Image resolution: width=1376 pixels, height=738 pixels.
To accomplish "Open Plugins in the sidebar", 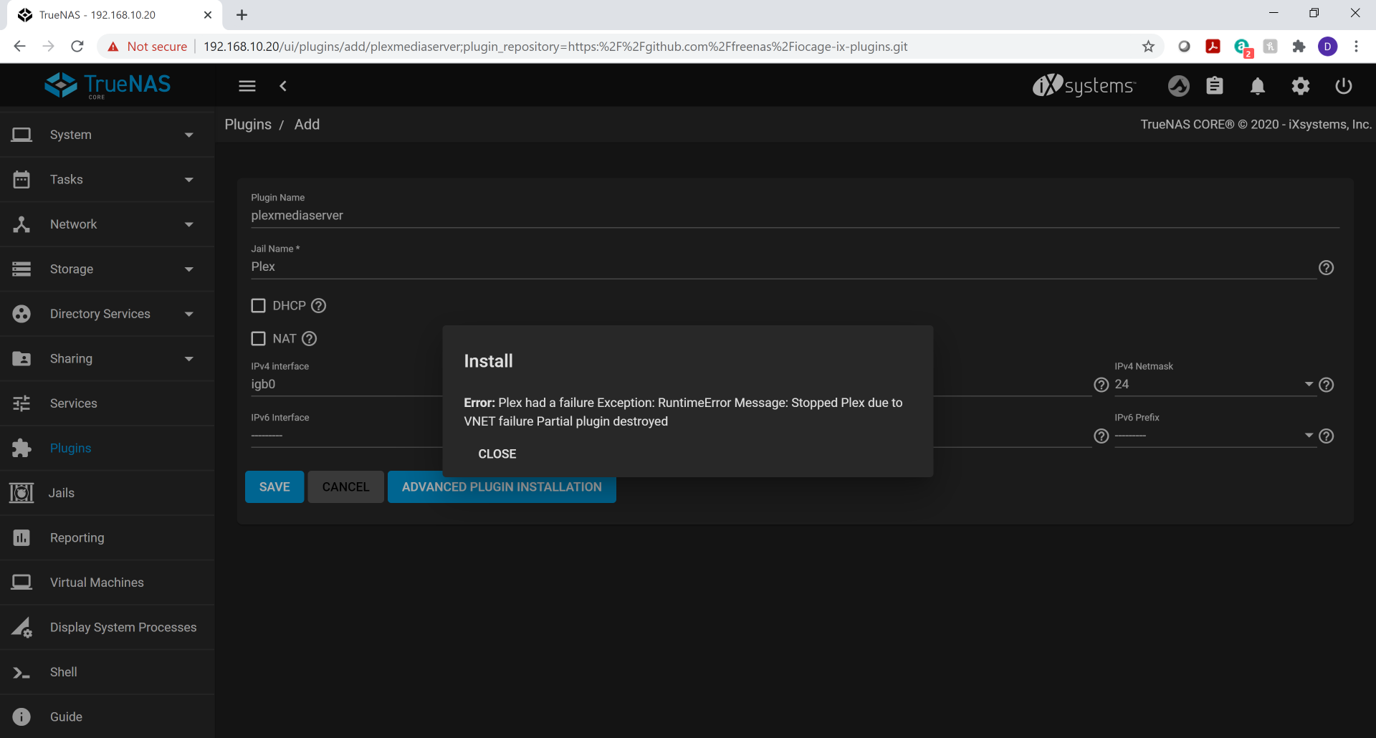I will (x=107, y=448).
